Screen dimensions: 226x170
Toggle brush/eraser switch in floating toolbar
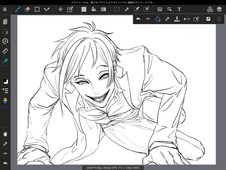click(157, 19)
